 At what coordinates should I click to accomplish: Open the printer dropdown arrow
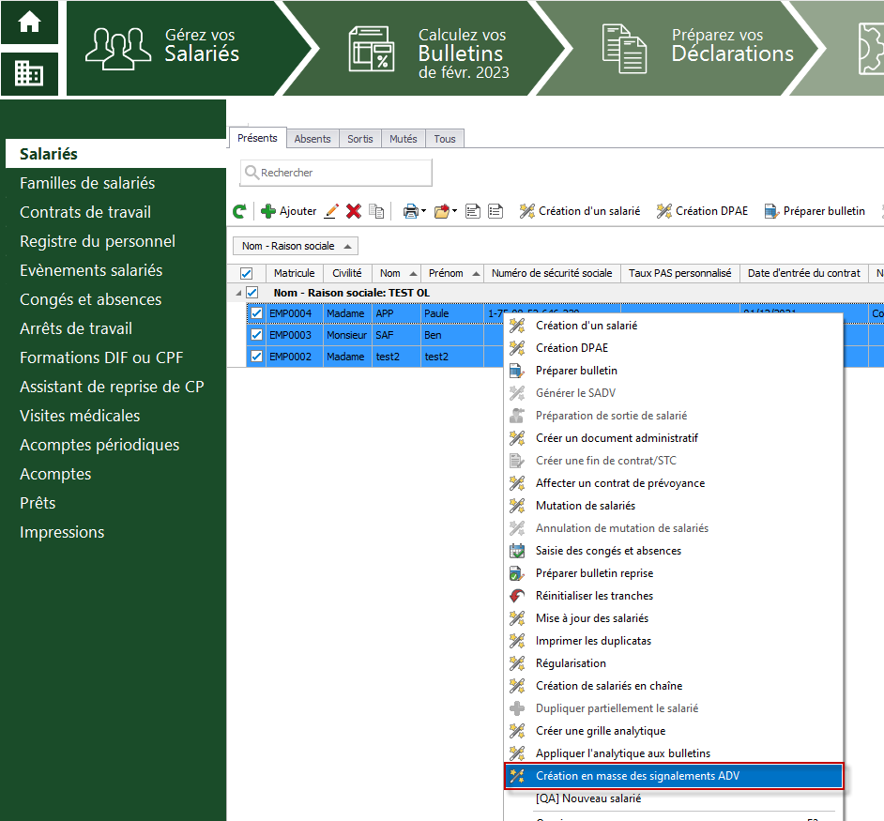pyautogui.click(x=424, y=211)
